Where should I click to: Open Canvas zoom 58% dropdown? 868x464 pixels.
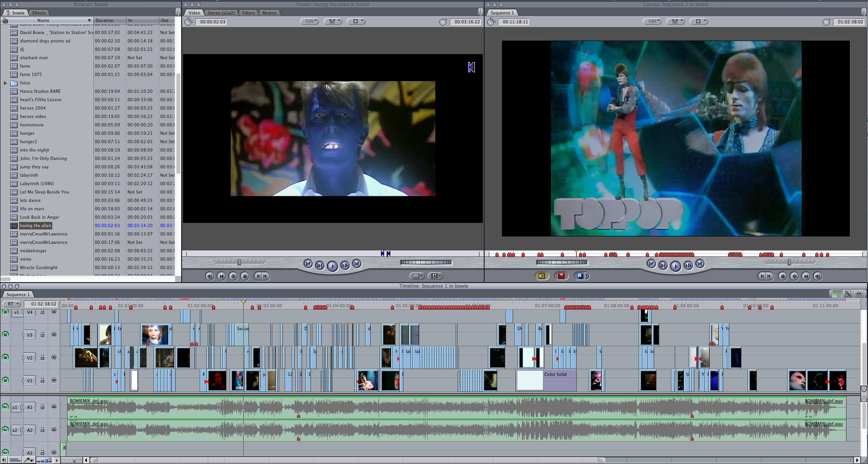(652, 21)
